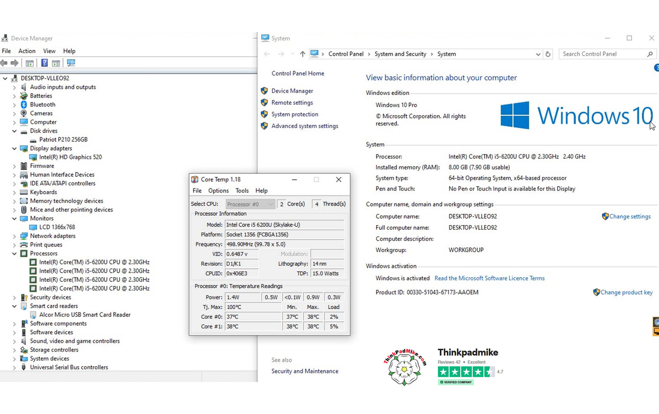Click the Back arrow in Device Manager toolbar
The height and width of the screenshot is (414, 659).
(4, 63)
